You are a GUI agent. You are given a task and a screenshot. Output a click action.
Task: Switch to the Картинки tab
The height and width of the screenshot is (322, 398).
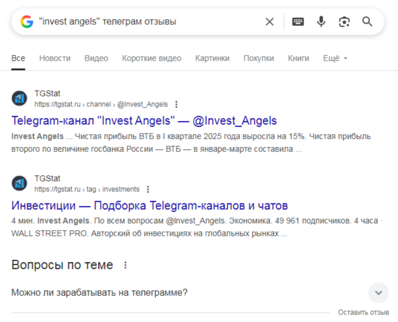click(x=212, y=58)
